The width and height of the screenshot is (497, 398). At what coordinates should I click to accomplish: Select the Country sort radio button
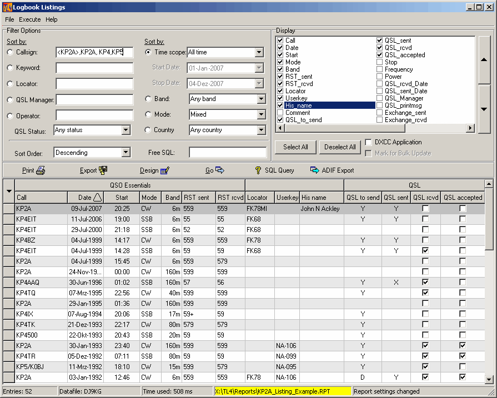(147, 130)
